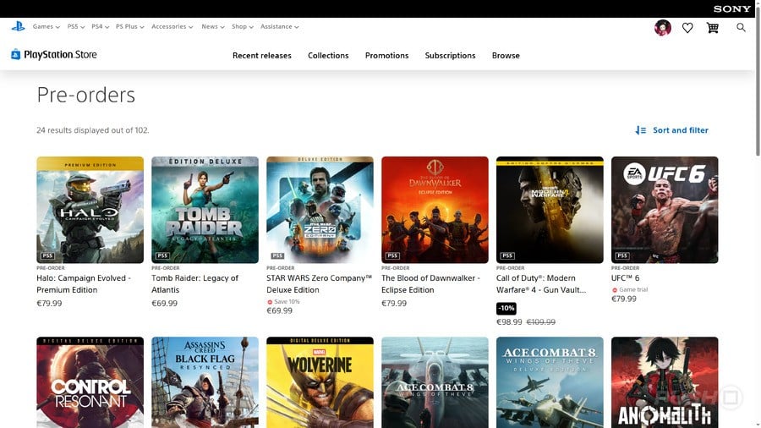Open Tomb Raider Legacy of Atlantis cover
The height and width of the screenshot is (428, 761).
click(205, 210)
